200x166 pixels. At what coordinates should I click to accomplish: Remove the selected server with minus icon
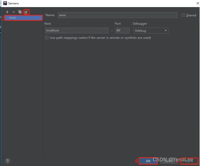(x=13, y=12)
